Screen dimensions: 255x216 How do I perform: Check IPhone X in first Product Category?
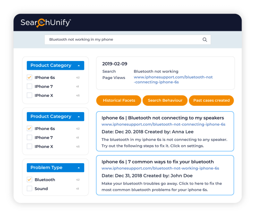pos(30,95)
